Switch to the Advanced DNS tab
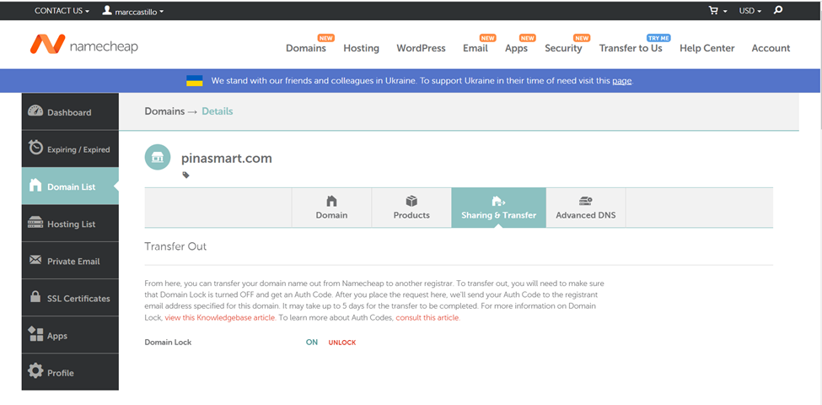 (586, 208)
